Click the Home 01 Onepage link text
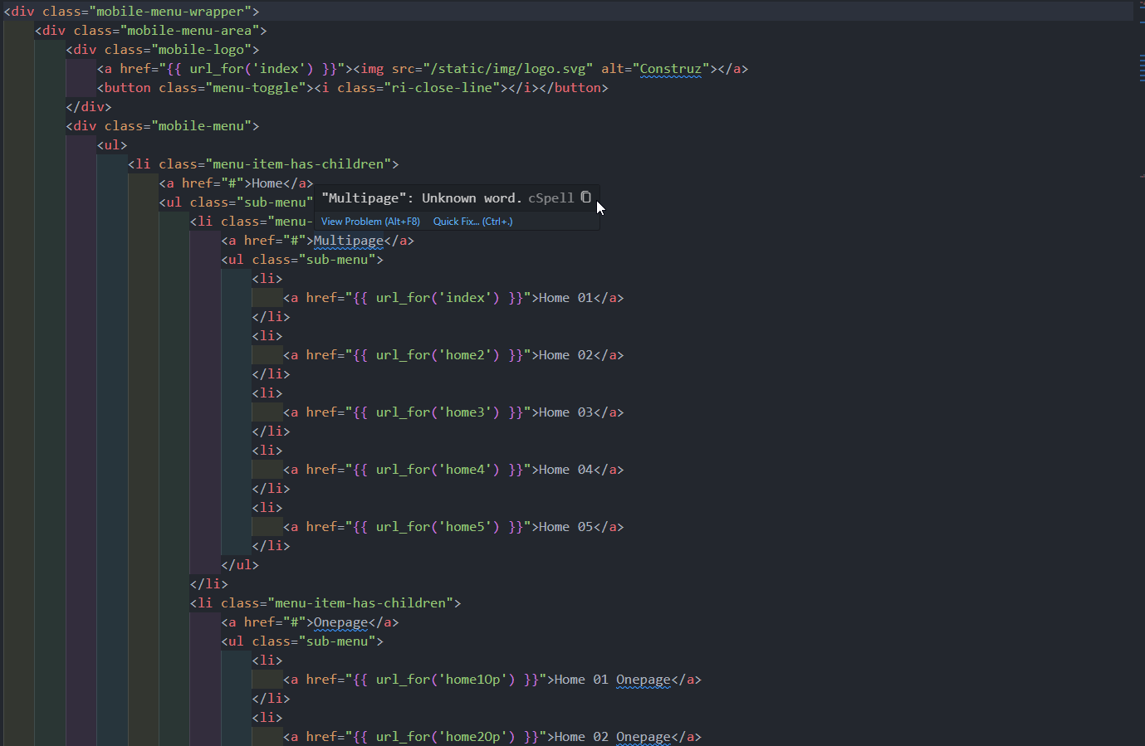Image resolution: width=1145 pixels, height=746 pixels. [612, 680]
